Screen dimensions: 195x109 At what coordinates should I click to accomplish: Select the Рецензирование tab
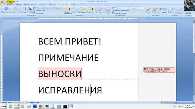pyautogui.click(x=64, y=5)
